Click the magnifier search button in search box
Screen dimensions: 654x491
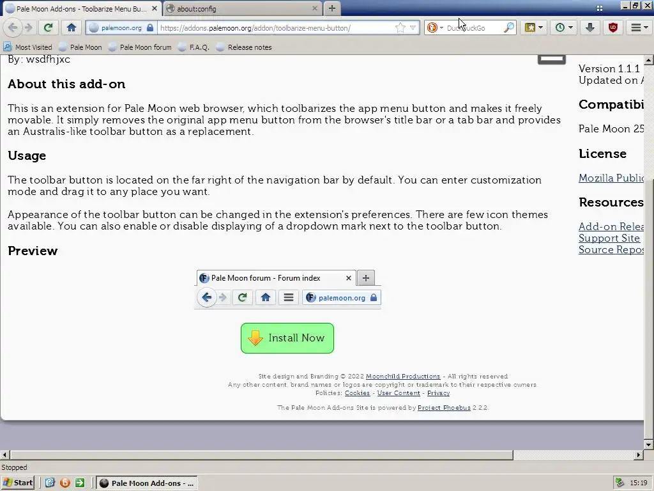pyautogui.click(x=509, y=28)
